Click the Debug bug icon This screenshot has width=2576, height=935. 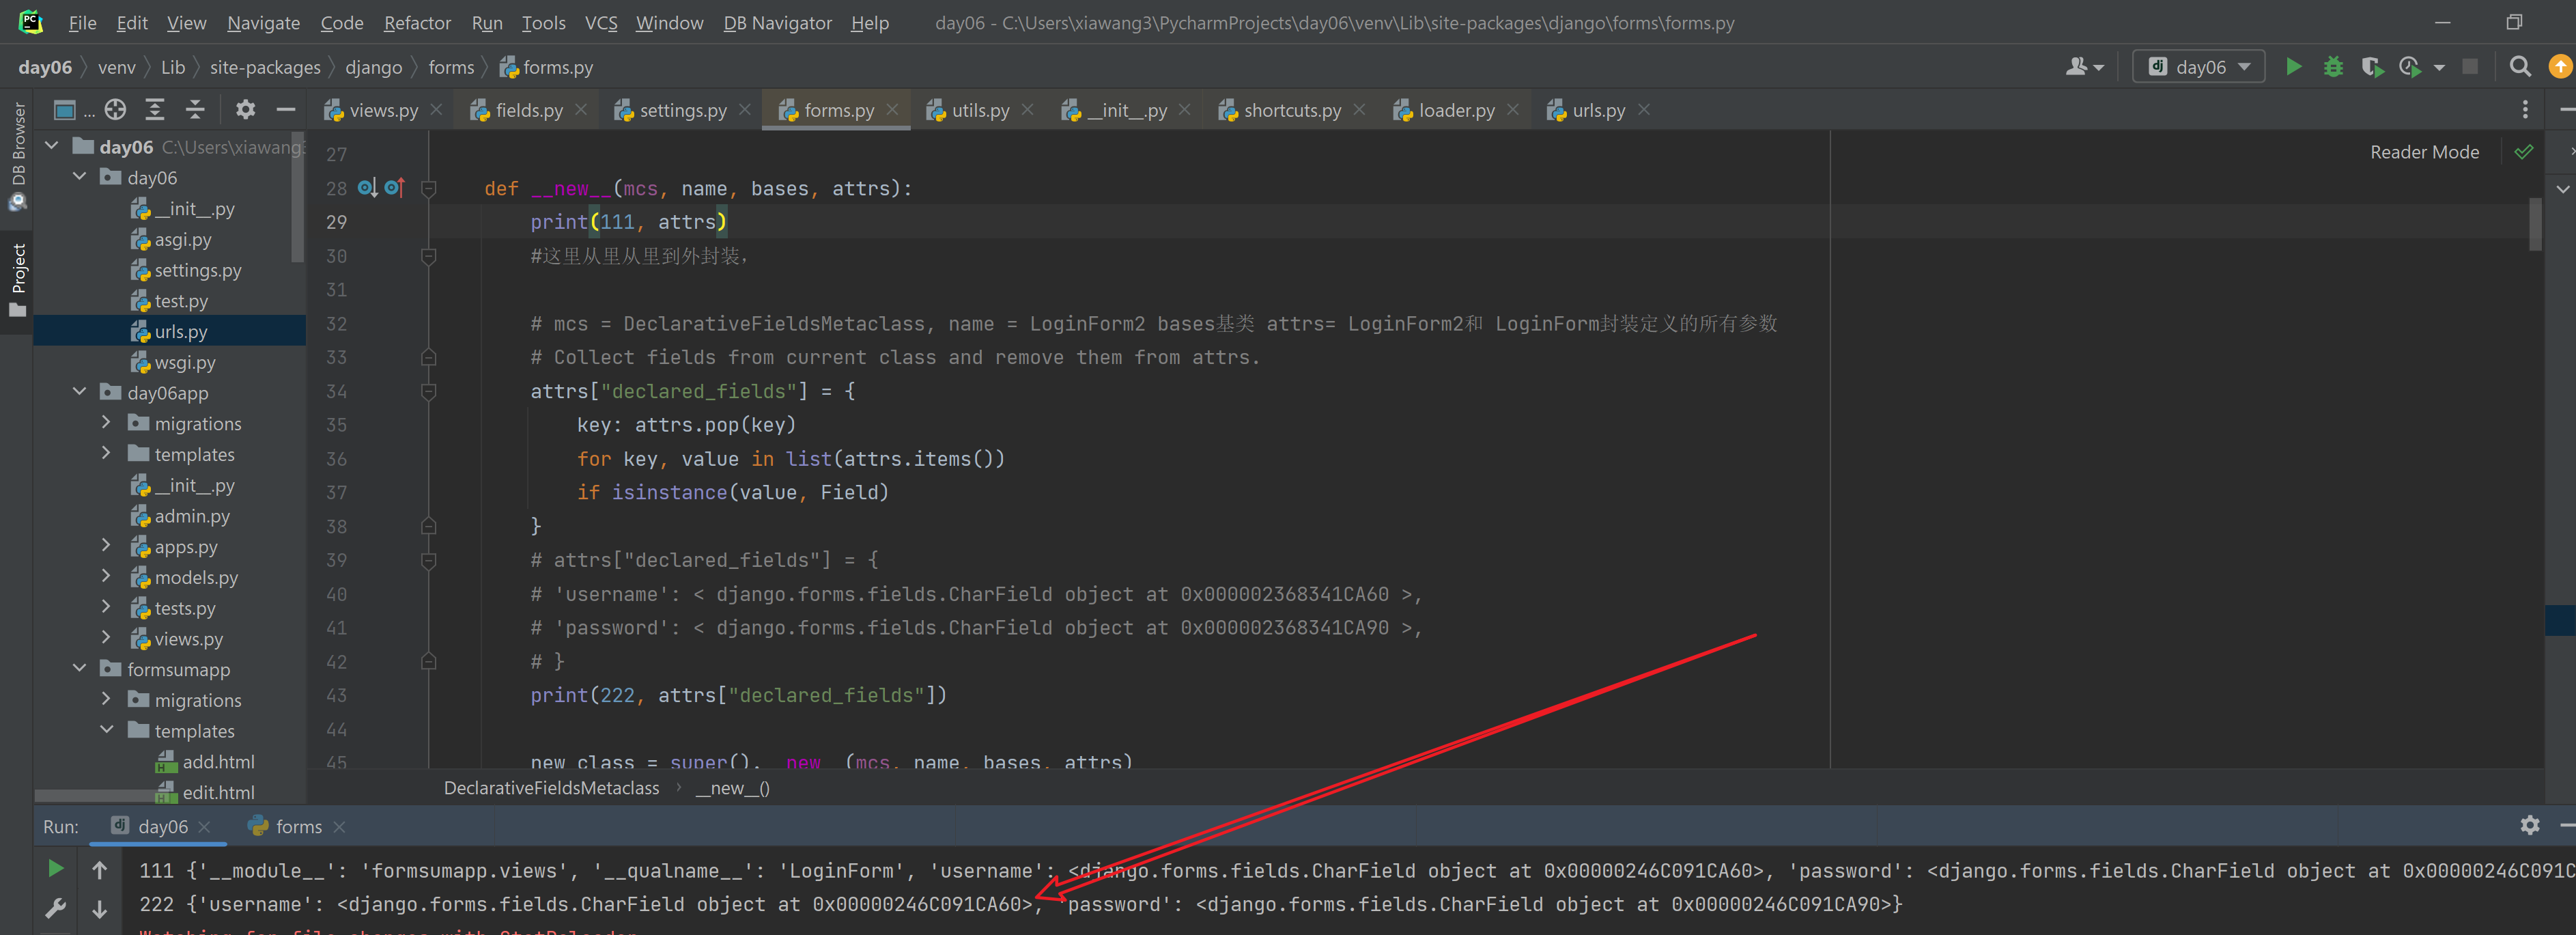point(2333,67)
